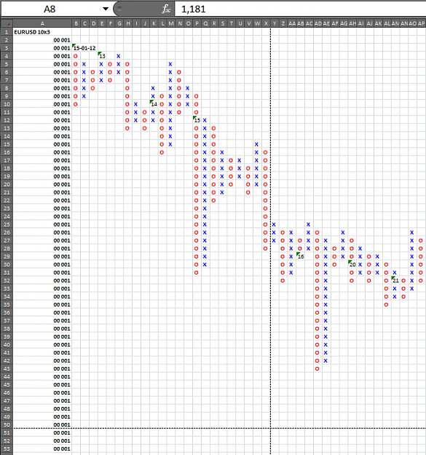The width and height of the screenshot is (426, 455).
Task: Click the blue X in row 4 column G
Action: 119,56
